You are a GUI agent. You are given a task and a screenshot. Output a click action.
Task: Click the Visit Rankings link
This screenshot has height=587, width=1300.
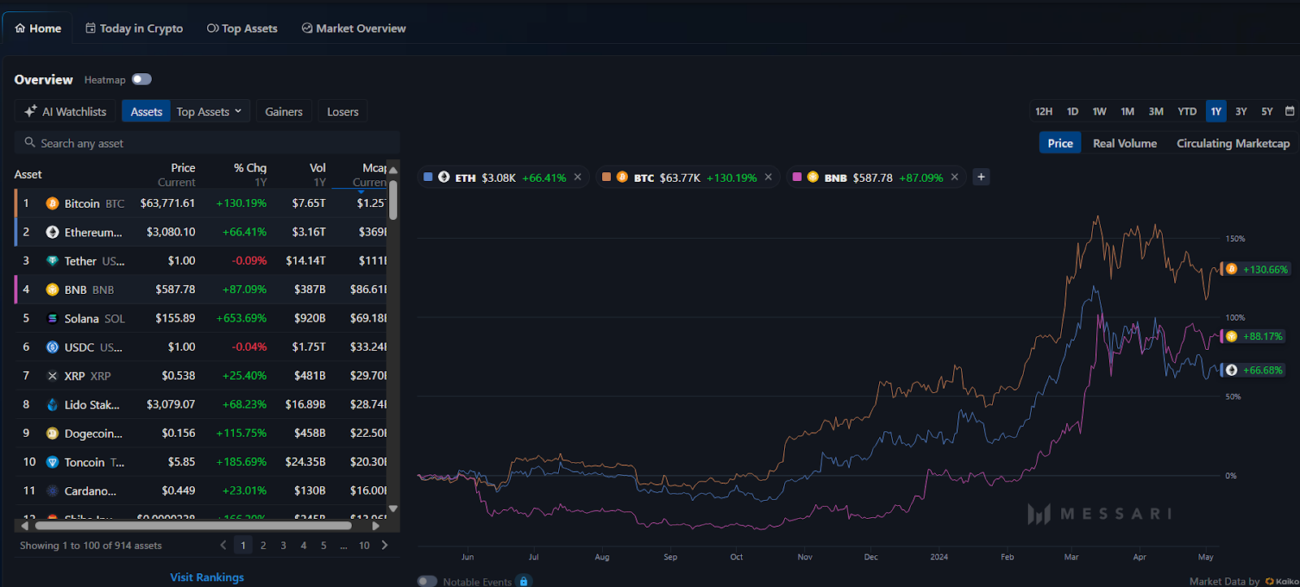(206, 577)
